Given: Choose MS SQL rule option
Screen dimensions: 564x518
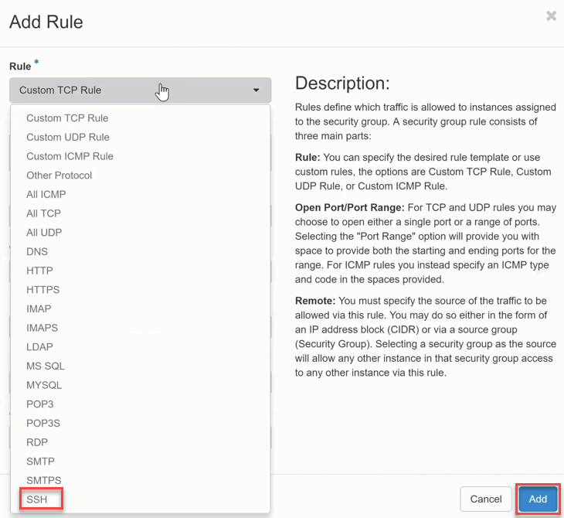Looking at the screenshot, I should 46,366.
